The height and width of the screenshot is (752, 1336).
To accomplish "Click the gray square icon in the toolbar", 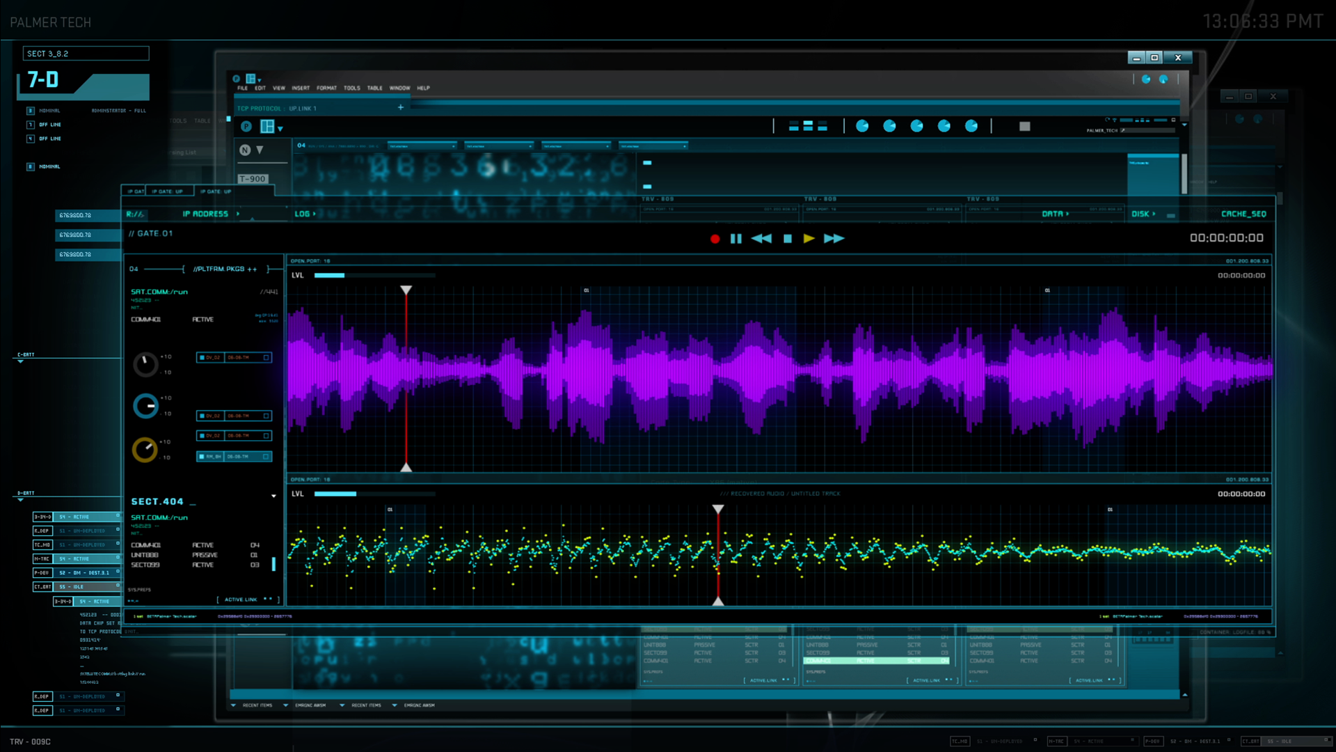I will tap(1024, 126).
